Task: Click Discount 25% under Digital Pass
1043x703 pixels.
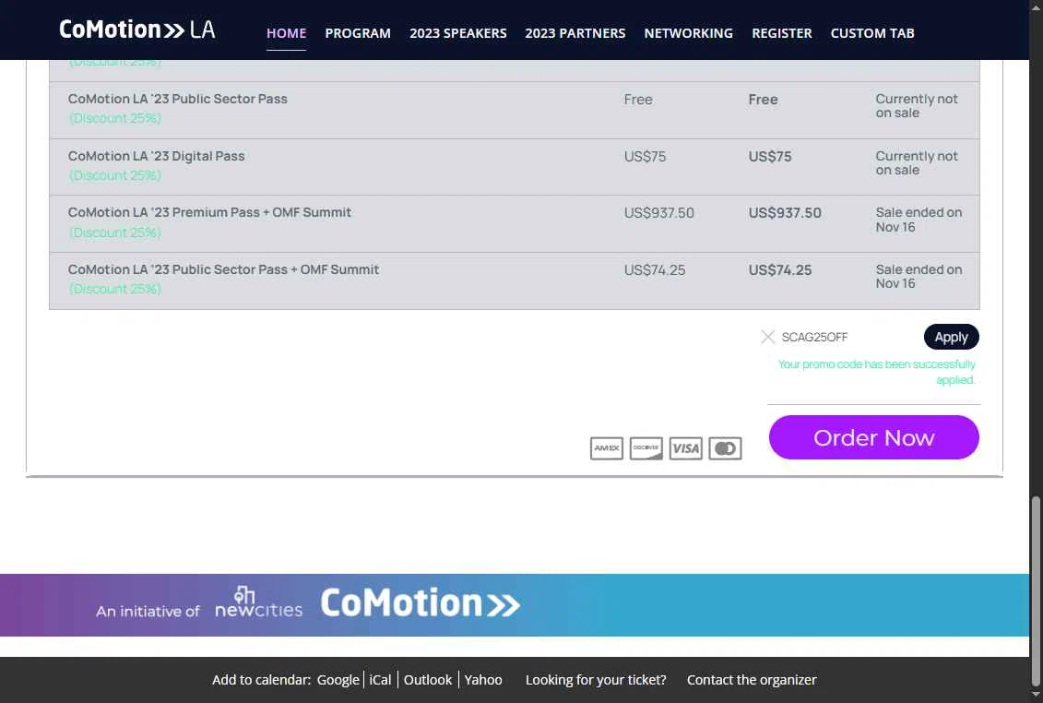Action: coord(115,175)
